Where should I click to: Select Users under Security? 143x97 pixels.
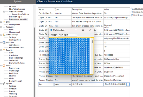[x=11, y=53]
